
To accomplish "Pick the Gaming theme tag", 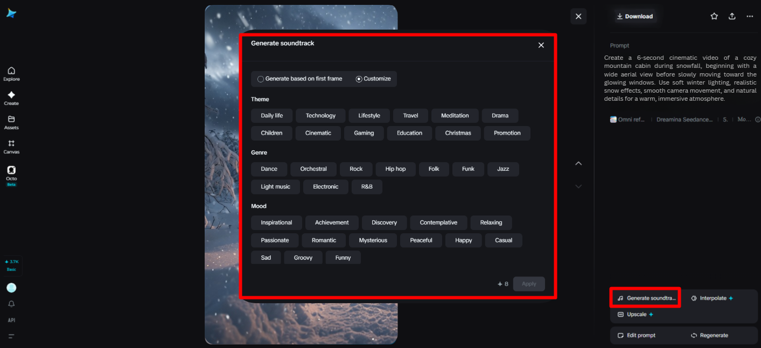I will 364,133.
